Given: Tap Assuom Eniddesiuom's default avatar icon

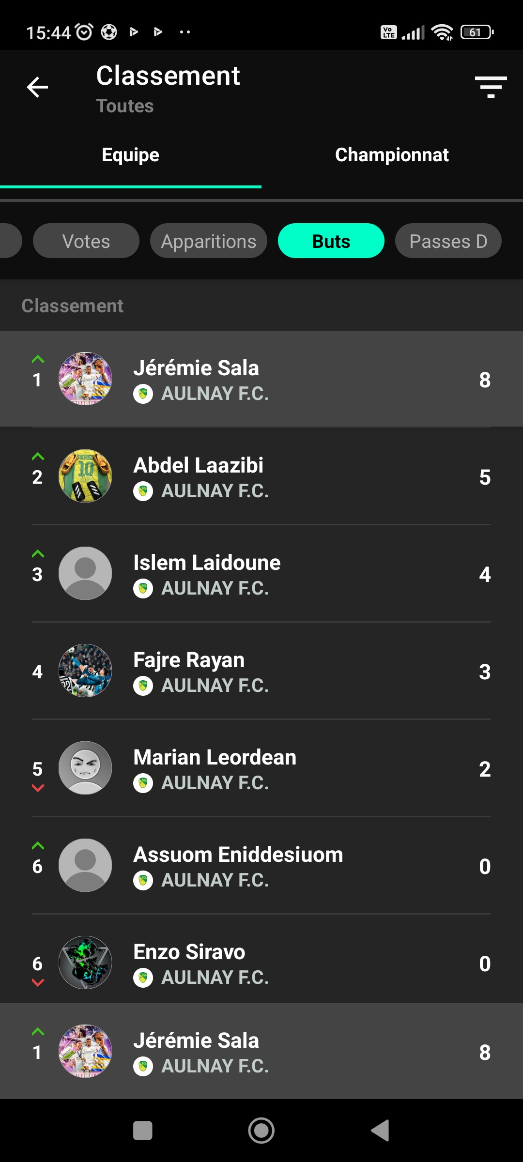Looking at the screenshot, I should click(x=85, y=865).
